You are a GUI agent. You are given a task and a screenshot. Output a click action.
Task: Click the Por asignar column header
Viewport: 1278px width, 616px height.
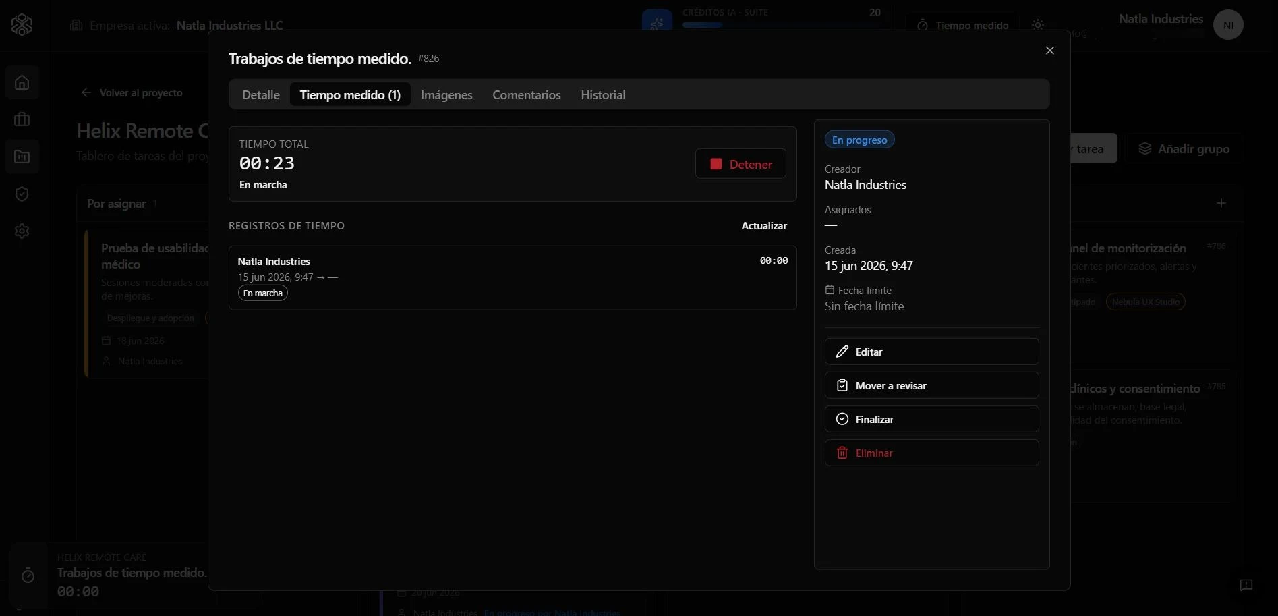pos(116,204)
